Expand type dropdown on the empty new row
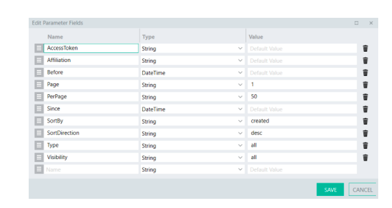The height and width of the screenshot is (208, 392). (x=192, y=170)
